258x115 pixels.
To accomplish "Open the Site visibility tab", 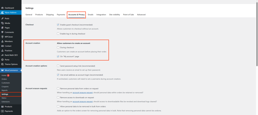I will pyautogui.click(x=114, y=15).
